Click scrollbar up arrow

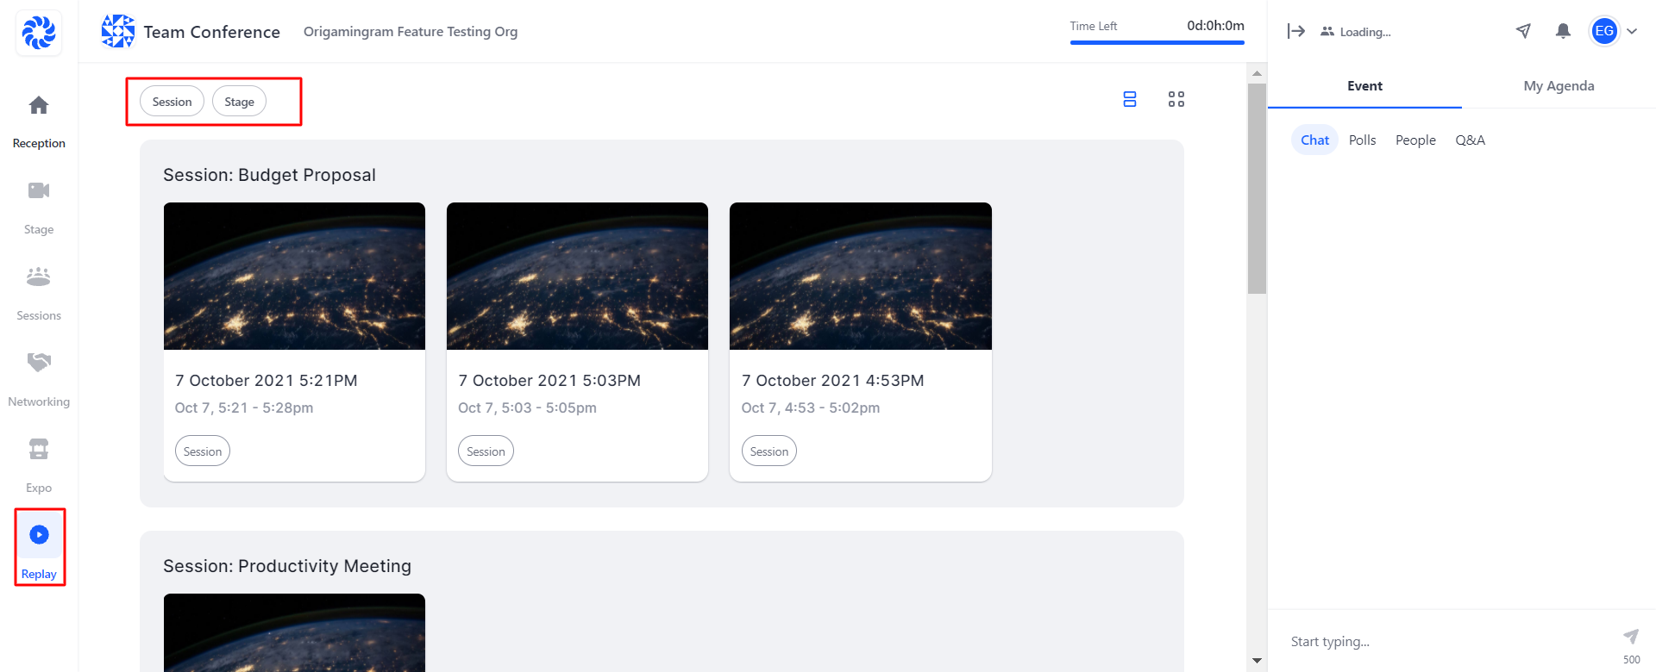(x=1257, y=73)
